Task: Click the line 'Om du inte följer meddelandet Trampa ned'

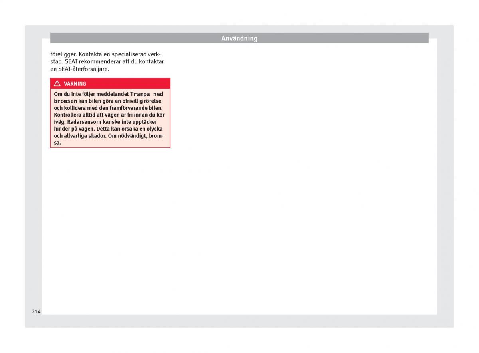Action: (109, 94)
